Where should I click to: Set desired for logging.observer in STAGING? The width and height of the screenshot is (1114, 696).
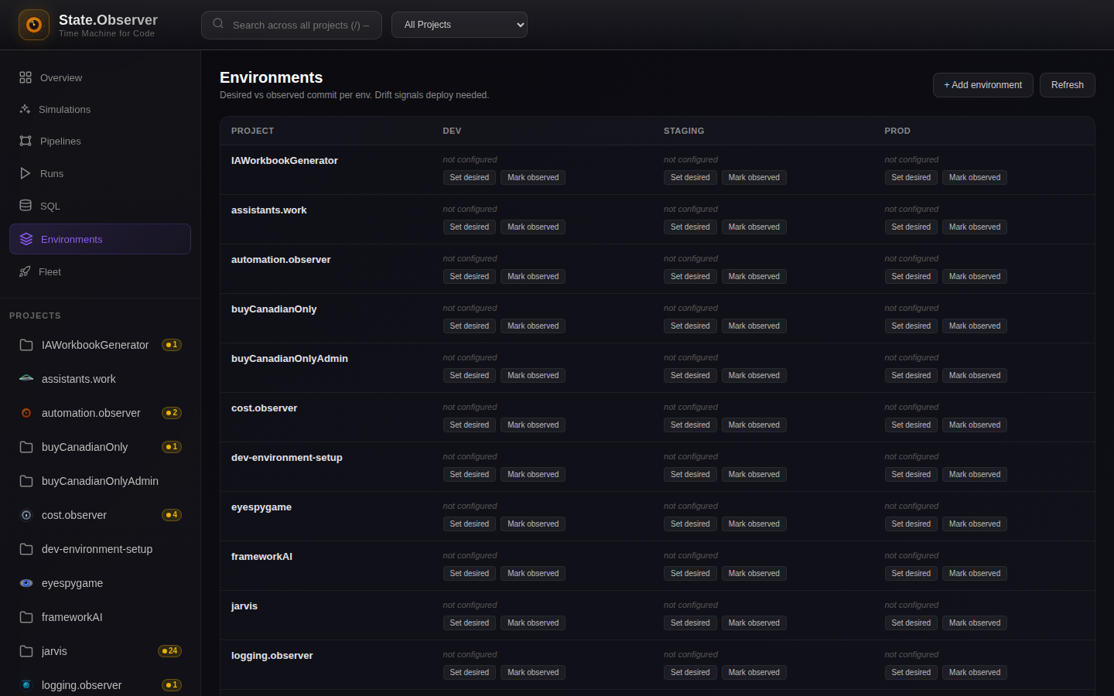(690, 673)
